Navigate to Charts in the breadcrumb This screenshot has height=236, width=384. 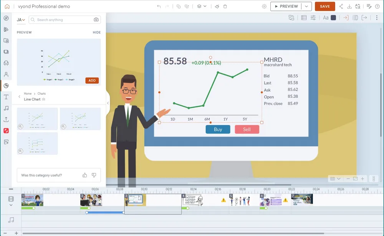click(41, 94)
